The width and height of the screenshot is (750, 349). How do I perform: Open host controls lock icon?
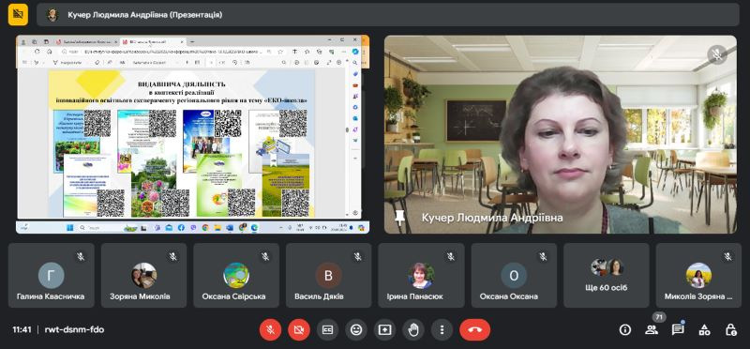tap(730, 329)
